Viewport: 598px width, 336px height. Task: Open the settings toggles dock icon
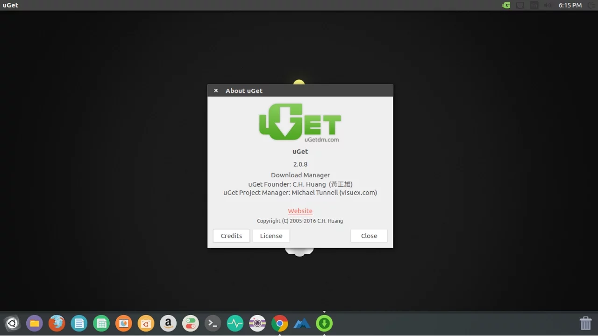pyautogui.click(x=191, y=323)
